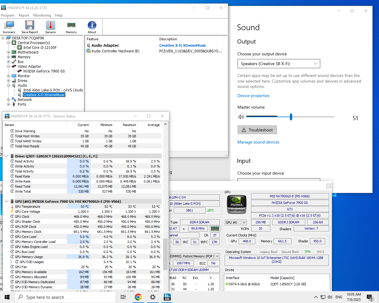The height and width of the screenshot is (303, 379).
Task: Click the tray volume speaker icon
Action: tap(330, 297)
